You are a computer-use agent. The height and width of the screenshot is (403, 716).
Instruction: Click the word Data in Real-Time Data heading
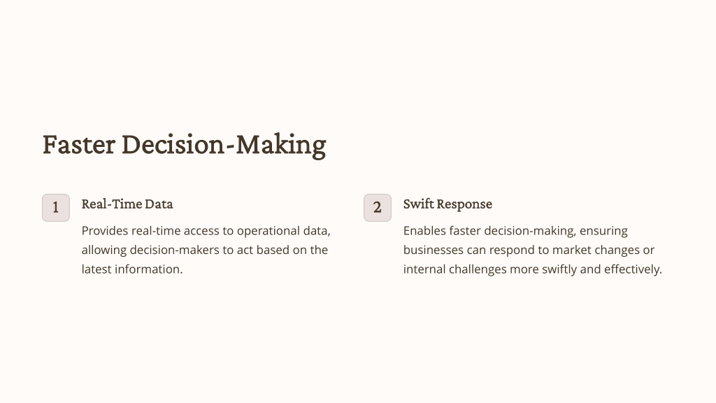pos(159,204)
